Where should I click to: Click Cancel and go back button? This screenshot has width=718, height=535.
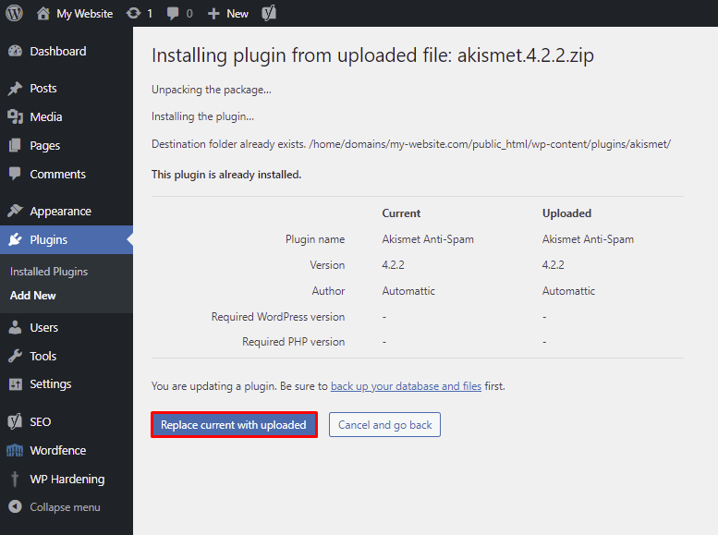click(384, 425)
